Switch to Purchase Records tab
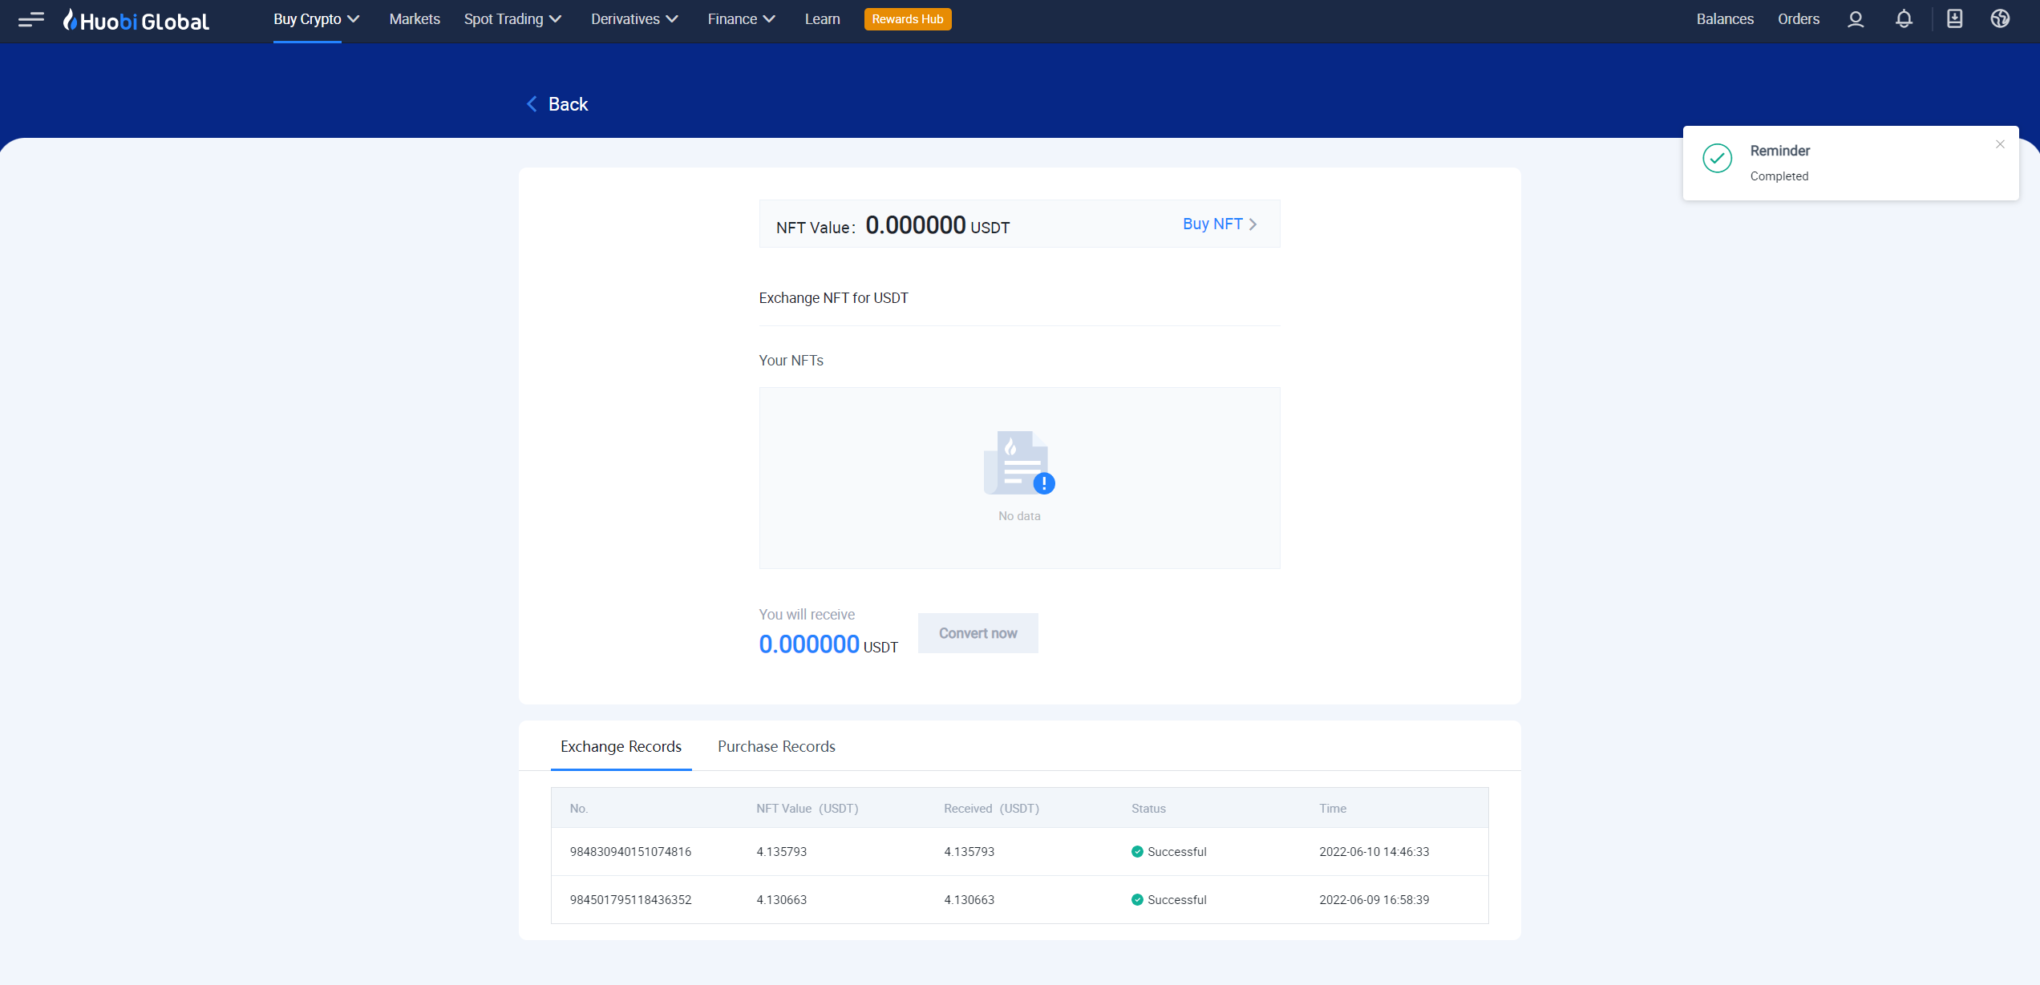The height and width of the screenshot is (985, 2040). click(775, 745)
